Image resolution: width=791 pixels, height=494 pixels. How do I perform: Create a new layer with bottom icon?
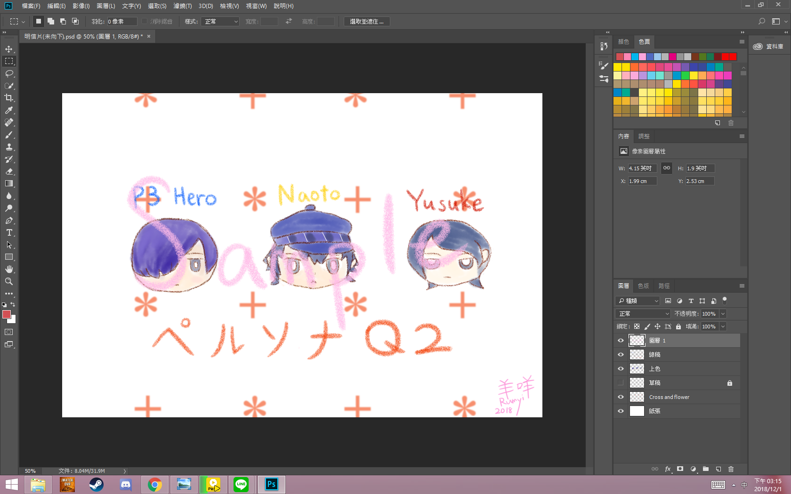coord(718,469)
